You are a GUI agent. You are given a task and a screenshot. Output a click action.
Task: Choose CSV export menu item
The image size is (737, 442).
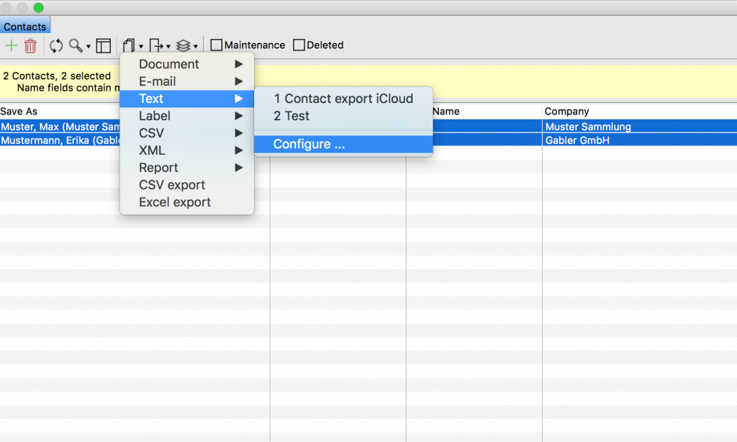(187, 185)
